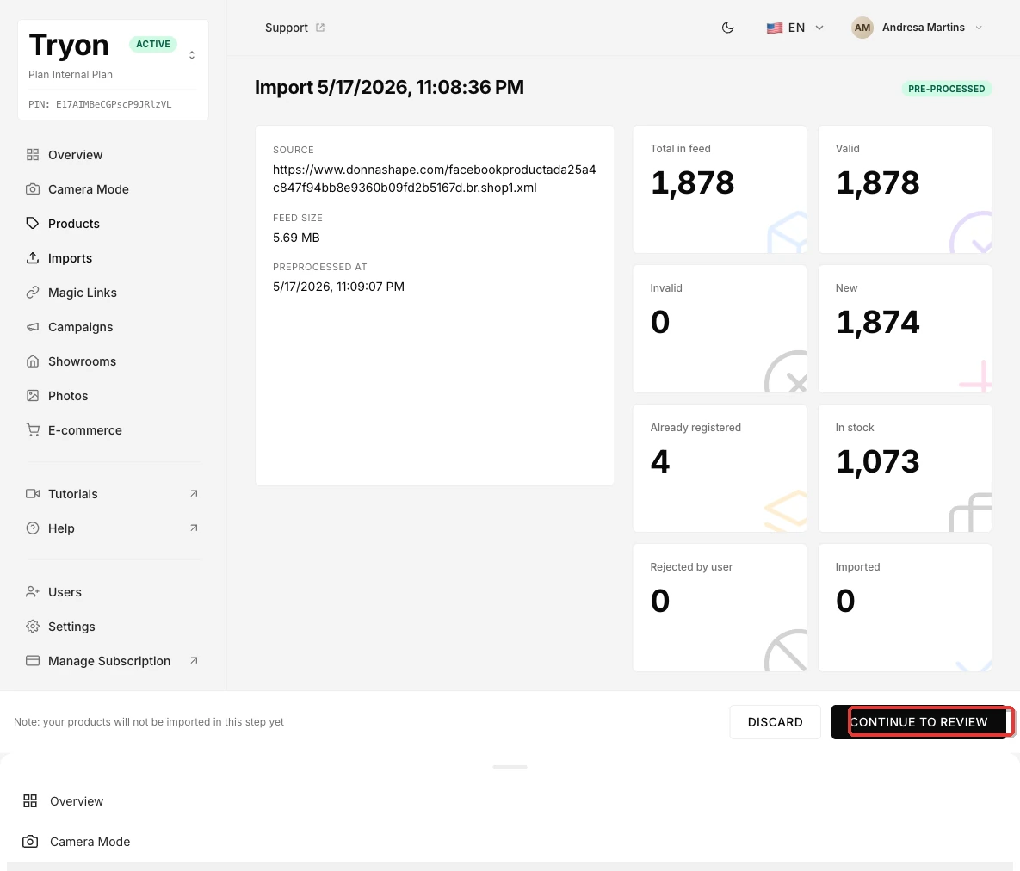The image size is (1020, 871).
Task: Open the Tryon workspace switcher arrows
Action: 192,55
